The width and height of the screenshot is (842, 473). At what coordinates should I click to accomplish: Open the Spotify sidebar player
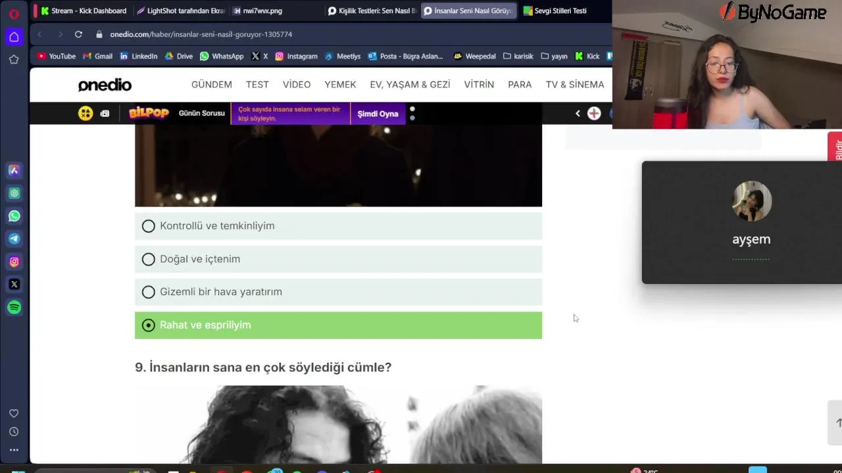coord(14,307)
